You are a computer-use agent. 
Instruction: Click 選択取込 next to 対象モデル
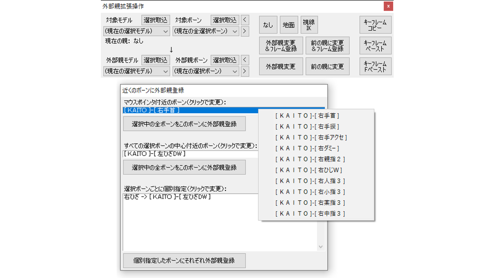pos(155,20)
